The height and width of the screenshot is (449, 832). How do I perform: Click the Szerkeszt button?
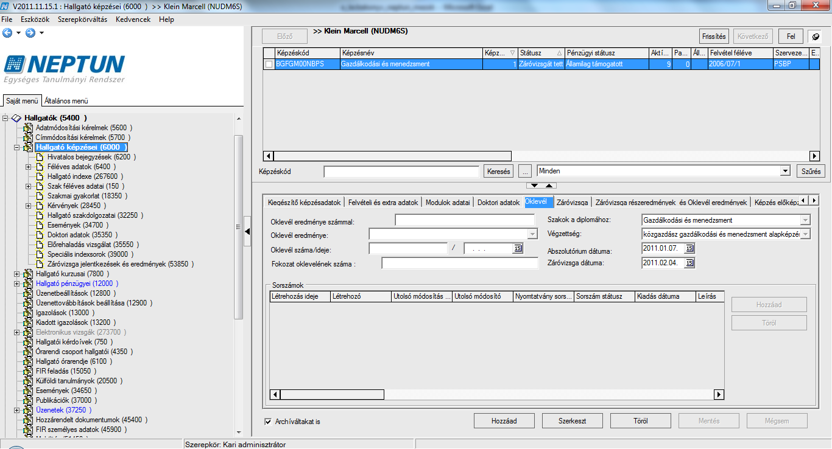pyautogui.click(x=572, y=421)
